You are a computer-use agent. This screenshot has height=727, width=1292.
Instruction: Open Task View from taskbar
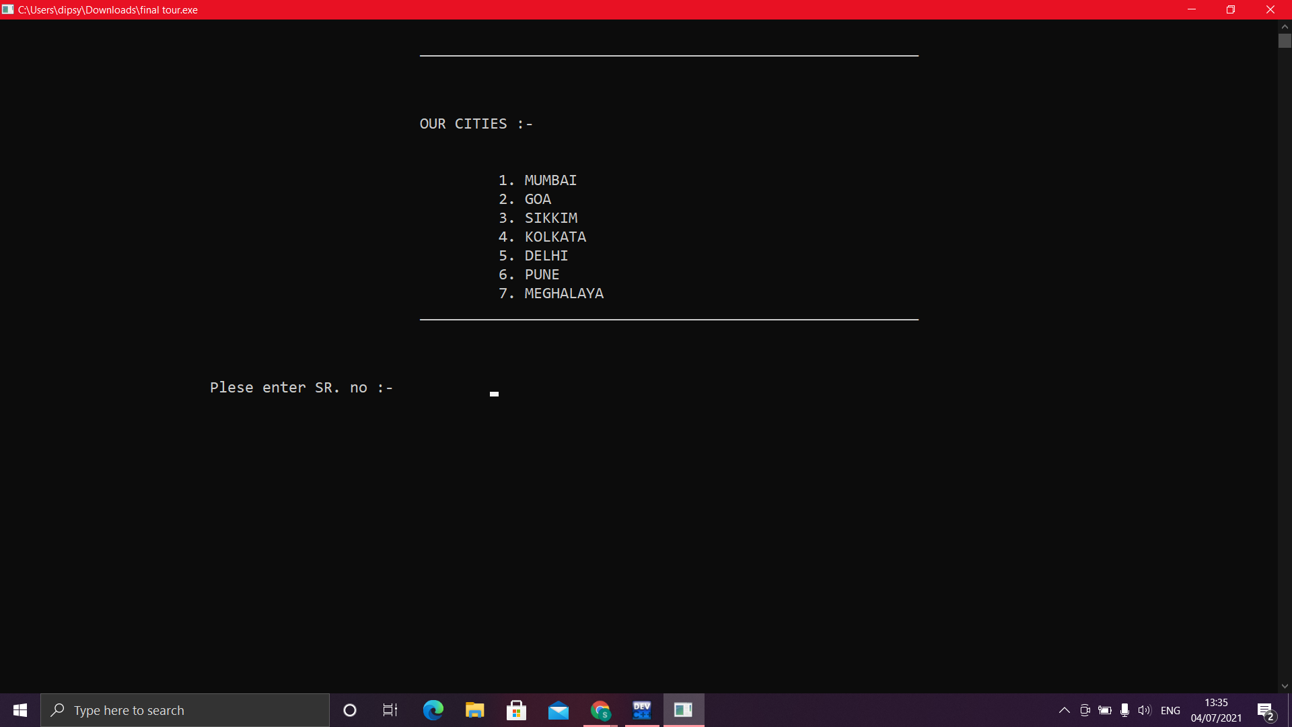tap(390, 710)
